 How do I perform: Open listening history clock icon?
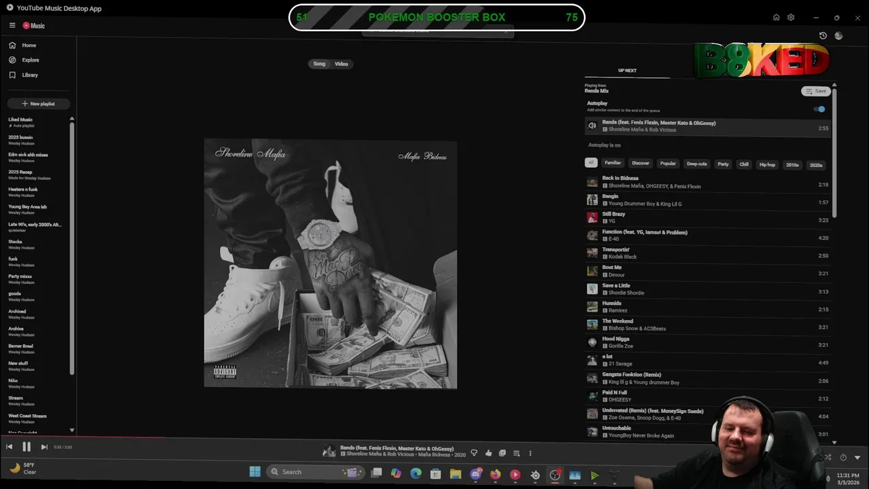coord(823,35)
